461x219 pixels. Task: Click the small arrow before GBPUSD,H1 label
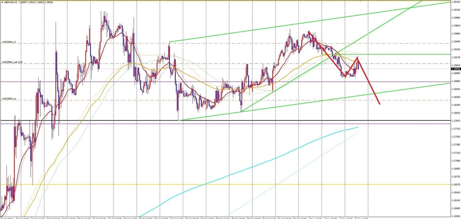pyautogui.click(x=2, y=2)
